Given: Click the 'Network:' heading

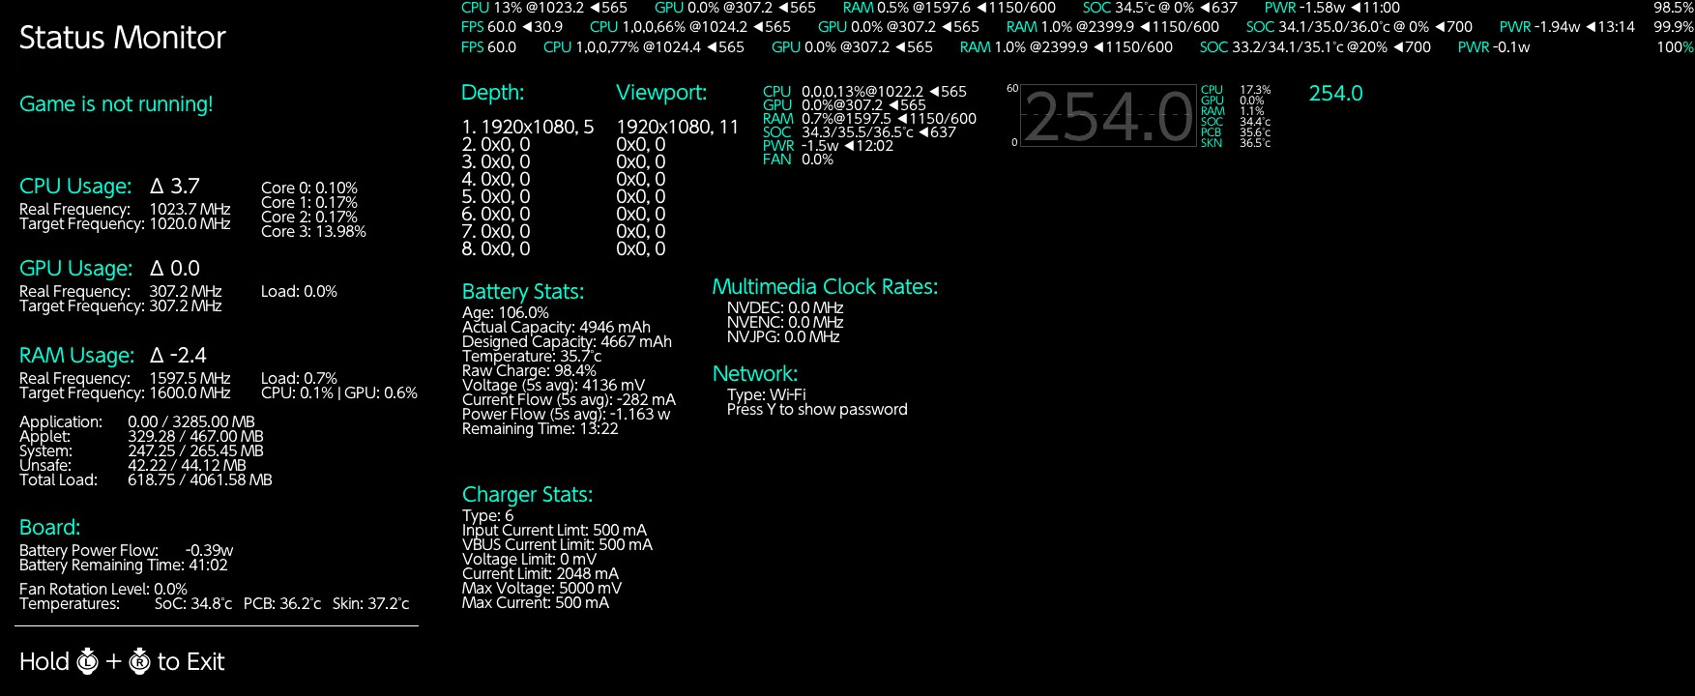Looking at the screenshot, I should click(754, 373).
